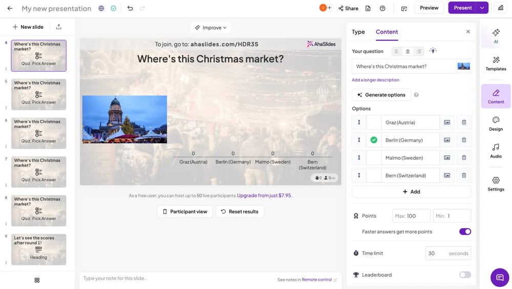Disable faster answers get more points
512x289 pixels.
pyautogui.click(x=465, y=232)
